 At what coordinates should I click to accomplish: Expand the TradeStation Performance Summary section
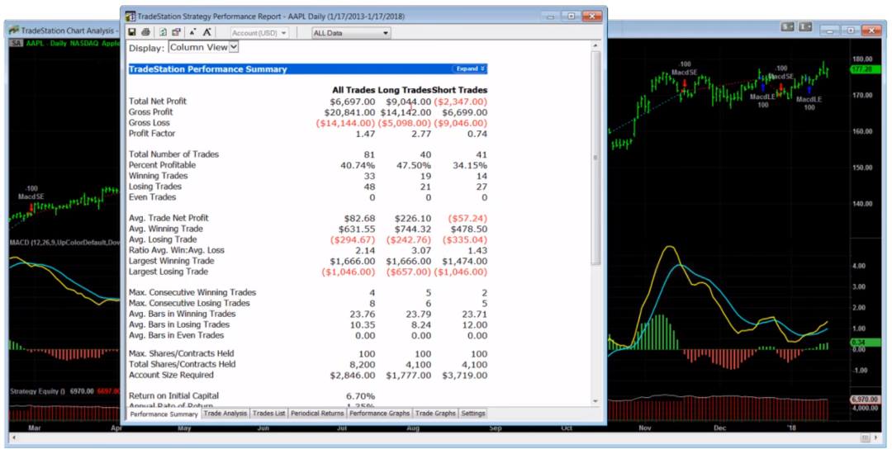point(469,69)
